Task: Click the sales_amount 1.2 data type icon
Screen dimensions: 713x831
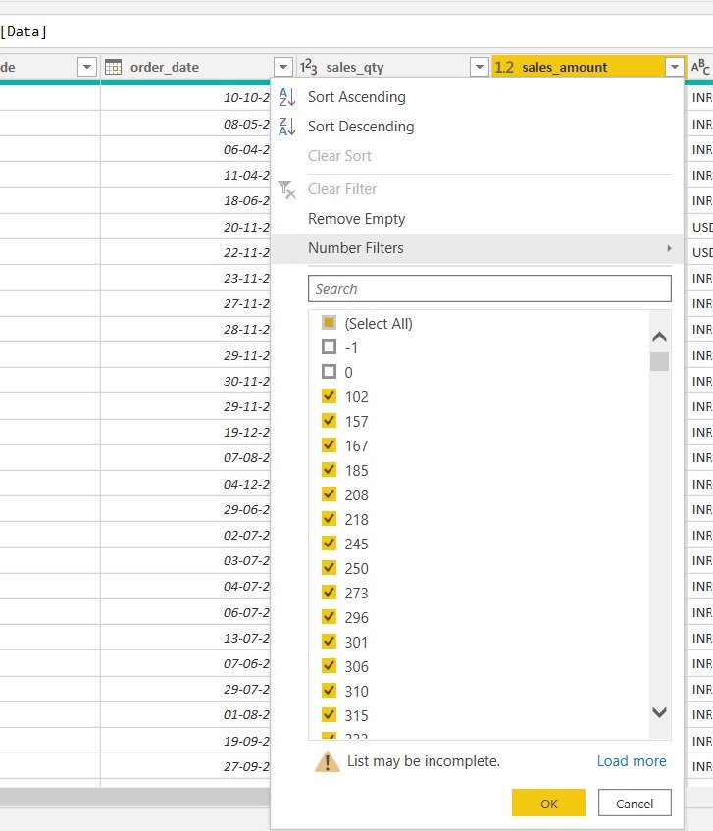Action: point(504,67)
